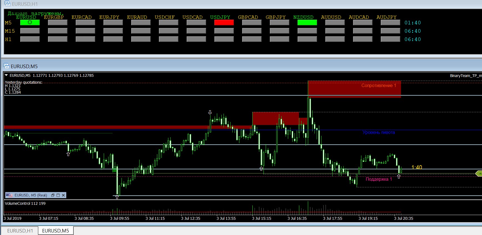
Task: Click the up arrow signal at the 09:55 low
Action: 117,197
